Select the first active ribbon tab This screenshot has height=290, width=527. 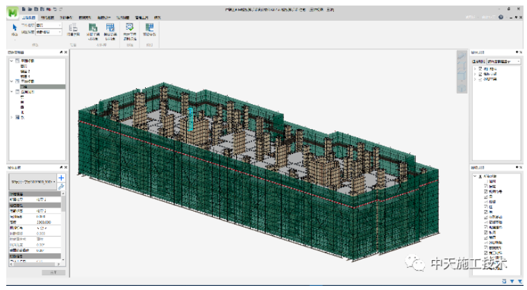click(28, 17)
